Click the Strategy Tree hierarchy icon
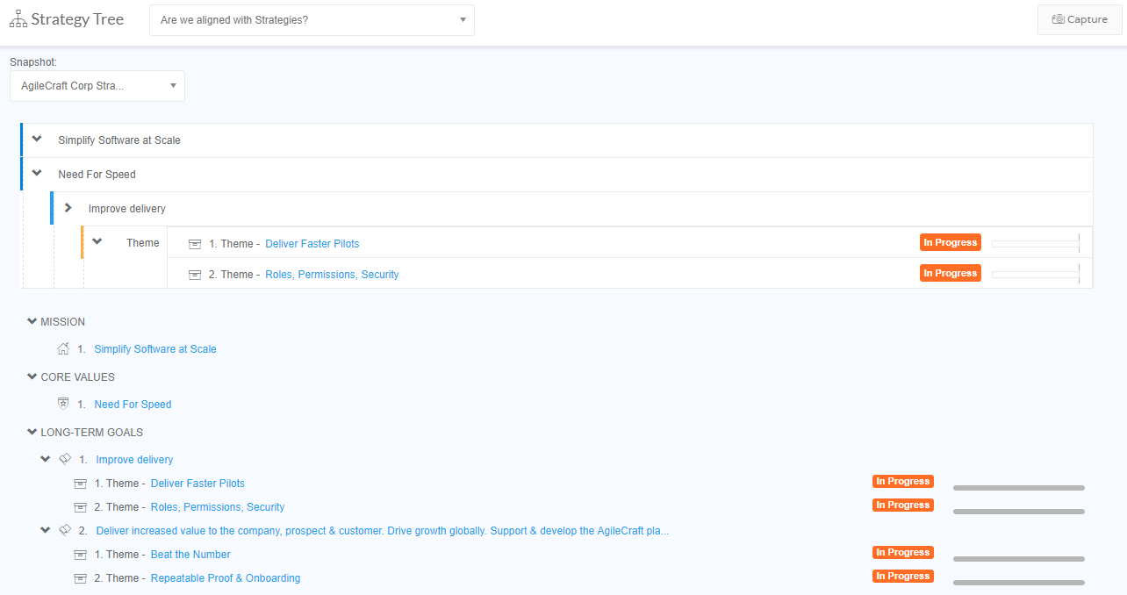1127x595 pixels. click(x=18, y=19)
